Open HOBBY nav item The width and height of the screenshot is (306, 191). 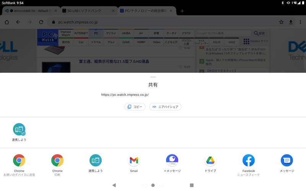coord(141,42)
